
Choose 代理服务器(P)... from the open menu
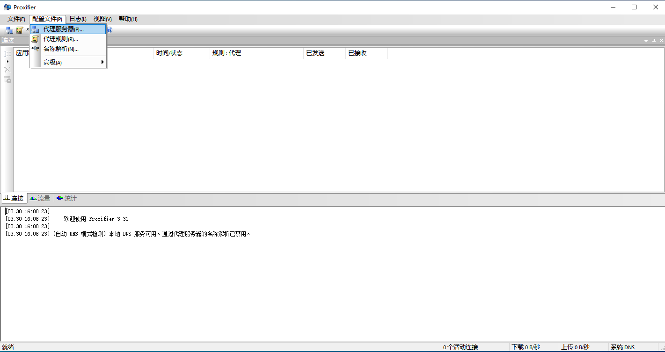[x=68, y=29]
